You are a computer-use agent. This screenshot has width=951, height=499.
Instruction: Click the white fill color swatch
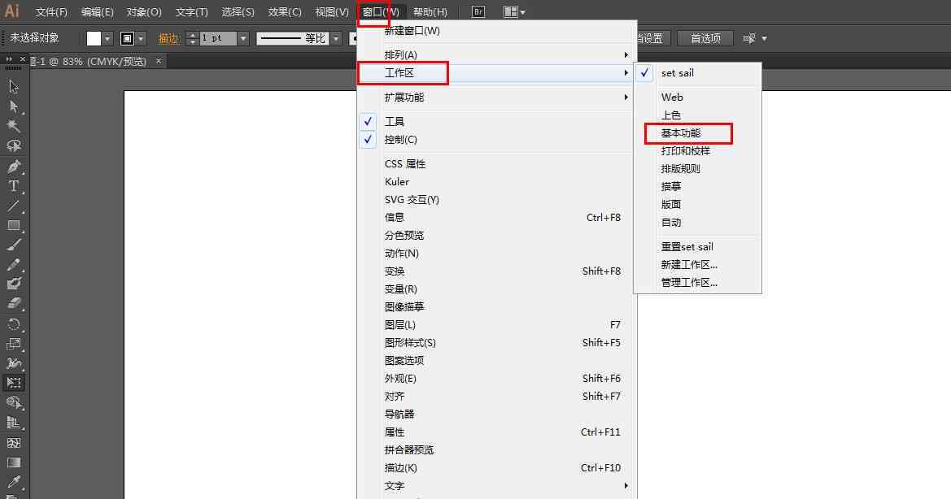(x=94, y=39)
